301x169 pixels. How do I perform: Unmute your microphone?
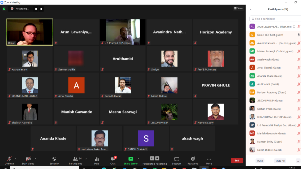point(9,160)
